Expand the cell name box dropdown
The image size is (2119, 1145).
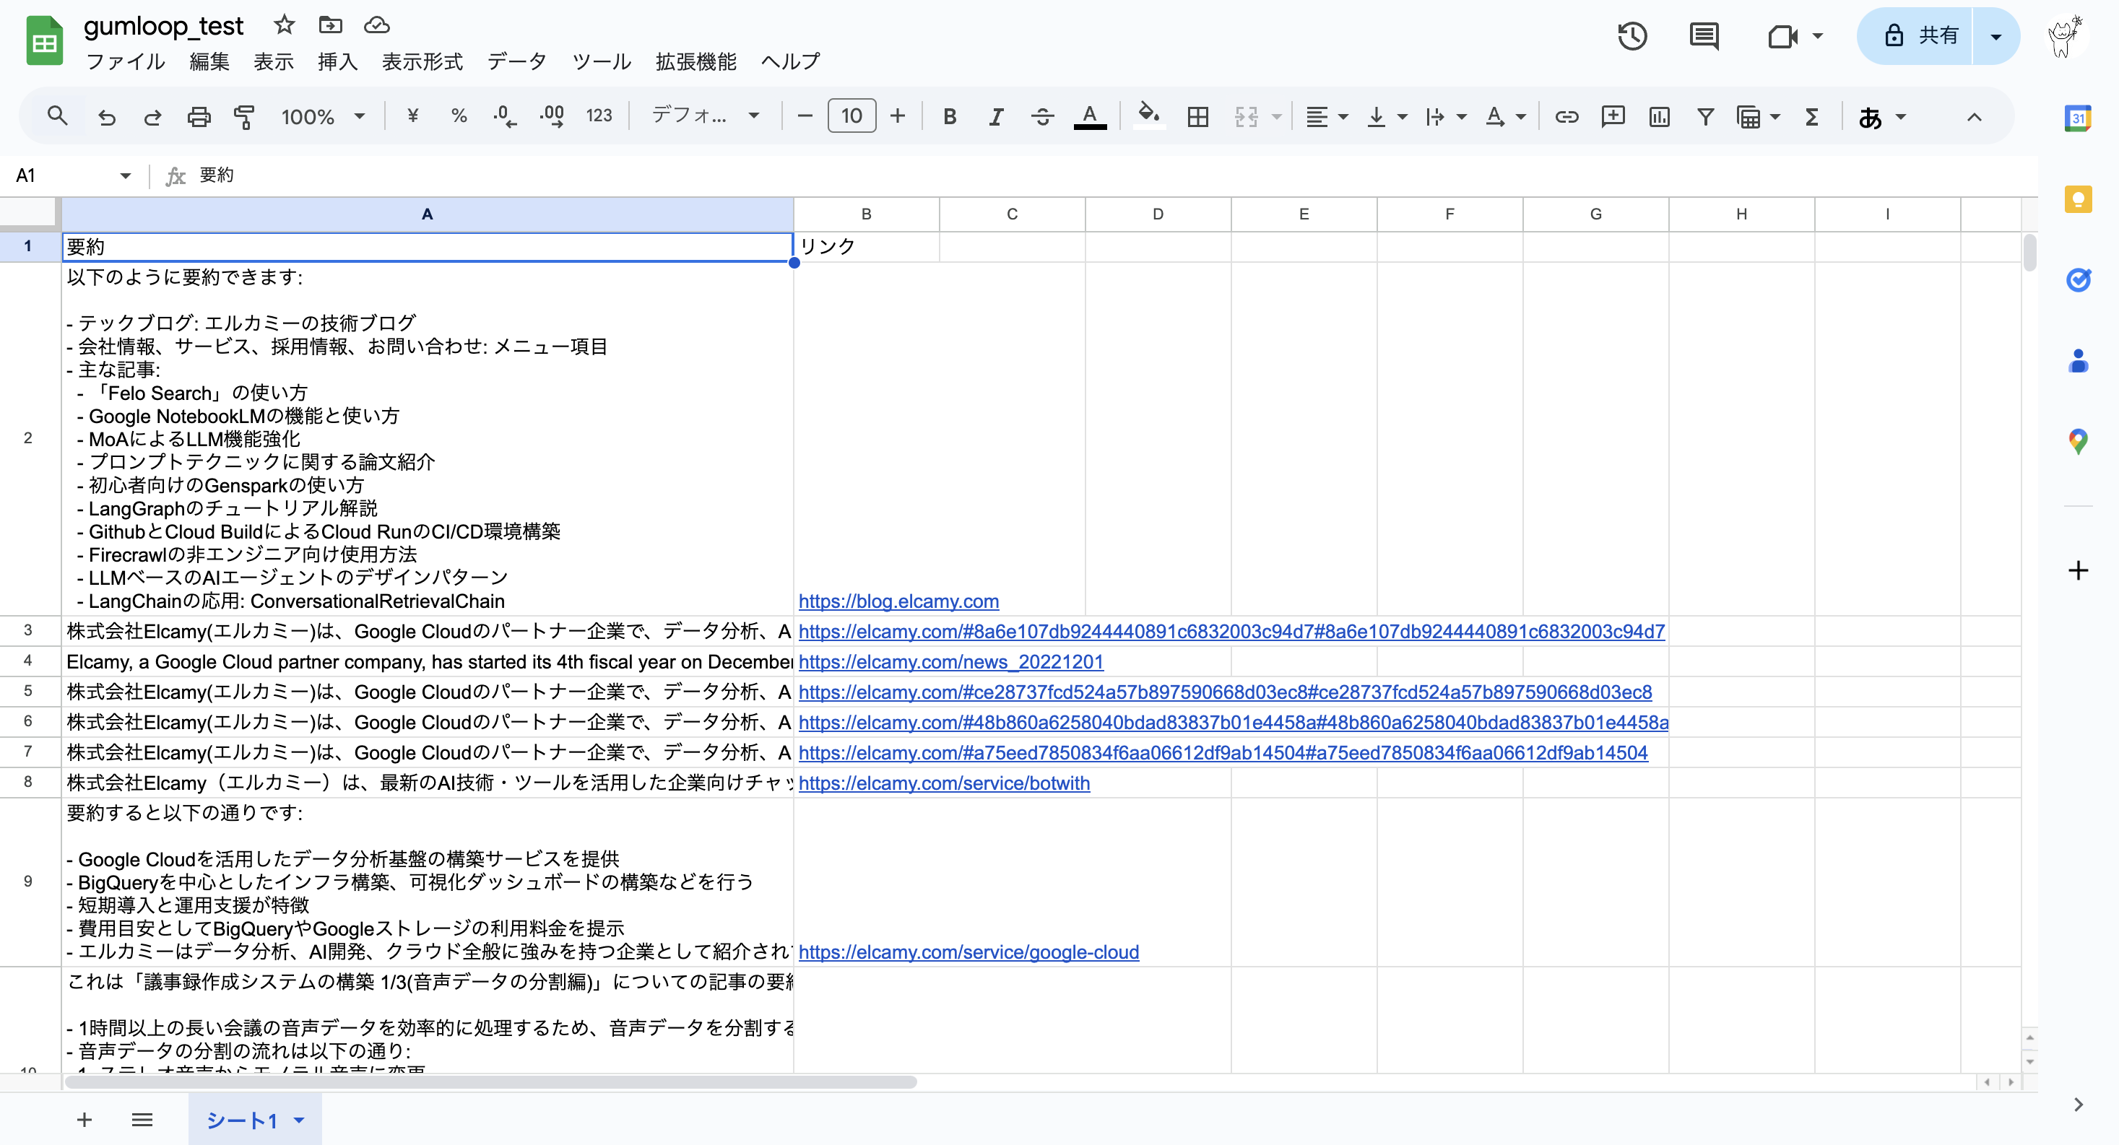tap(125, 175)
